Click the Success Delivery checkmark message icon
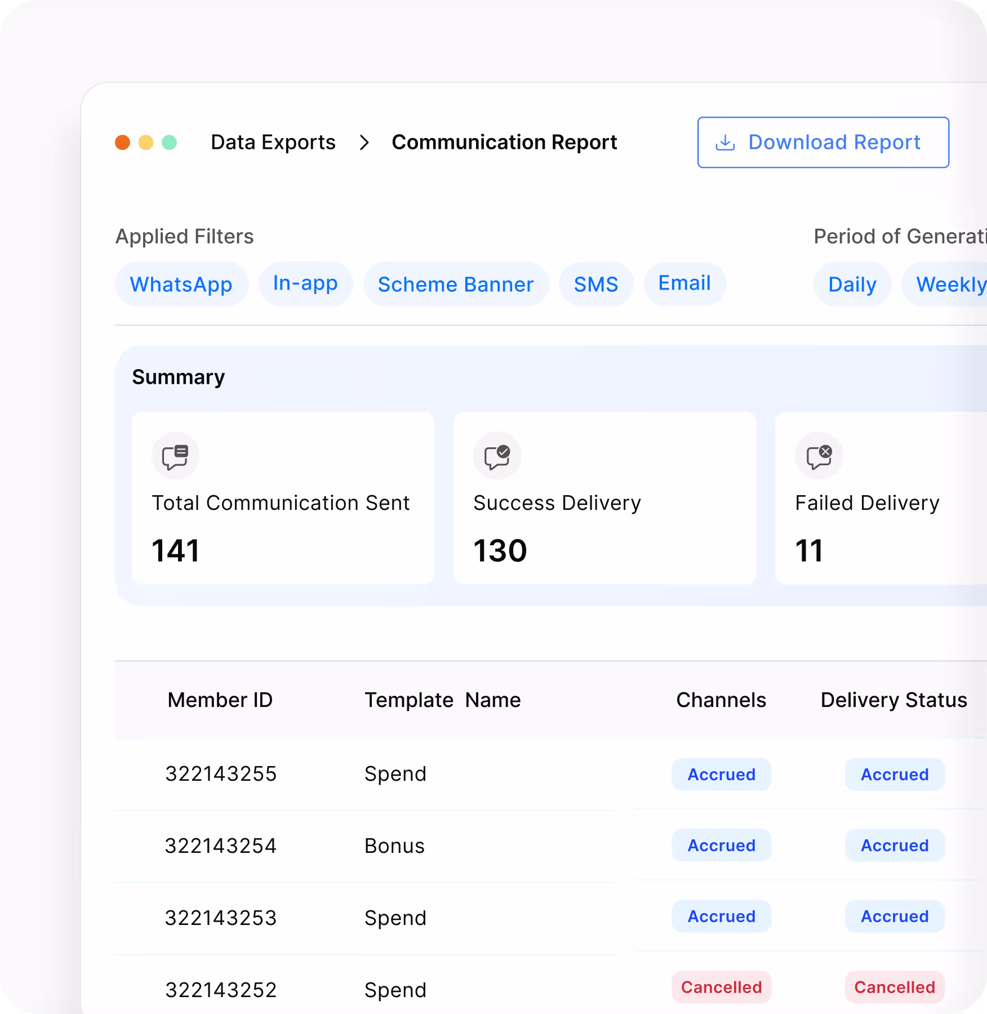This screenshot has width=987, height=1014. (497, 456)
